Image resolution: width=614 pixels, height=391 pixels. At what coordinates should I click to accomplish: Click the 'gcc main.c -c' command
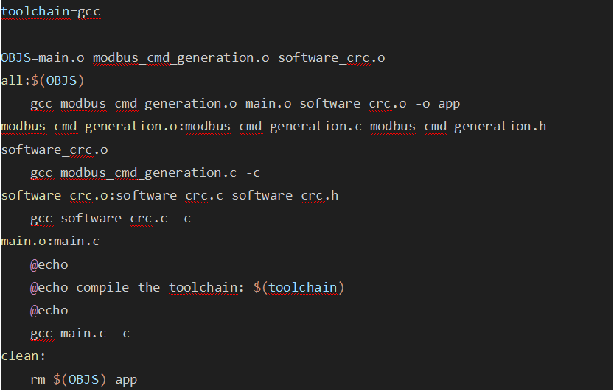[80, 334]
